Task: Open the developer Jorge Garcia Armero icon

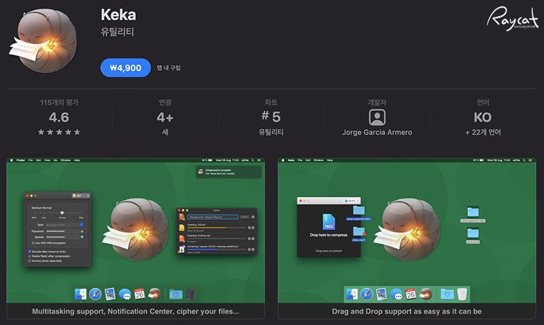Action: coord(377,117)
